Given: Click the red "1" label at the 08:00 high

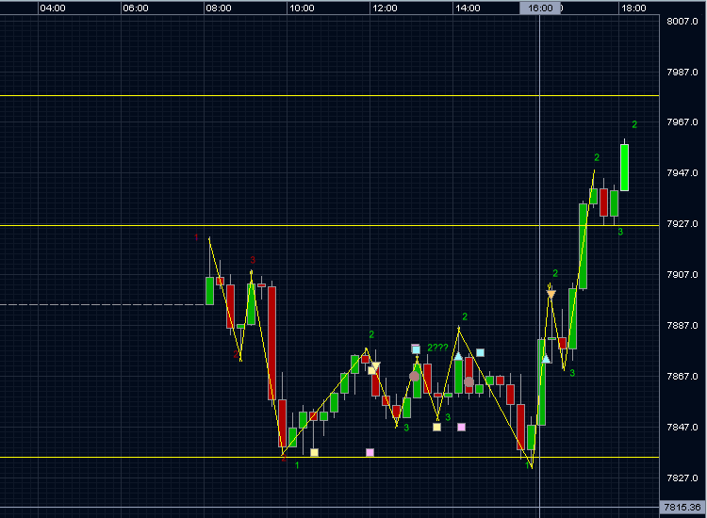Looking at the screenshot, I should pyautogui.click(x=196, y=237).
